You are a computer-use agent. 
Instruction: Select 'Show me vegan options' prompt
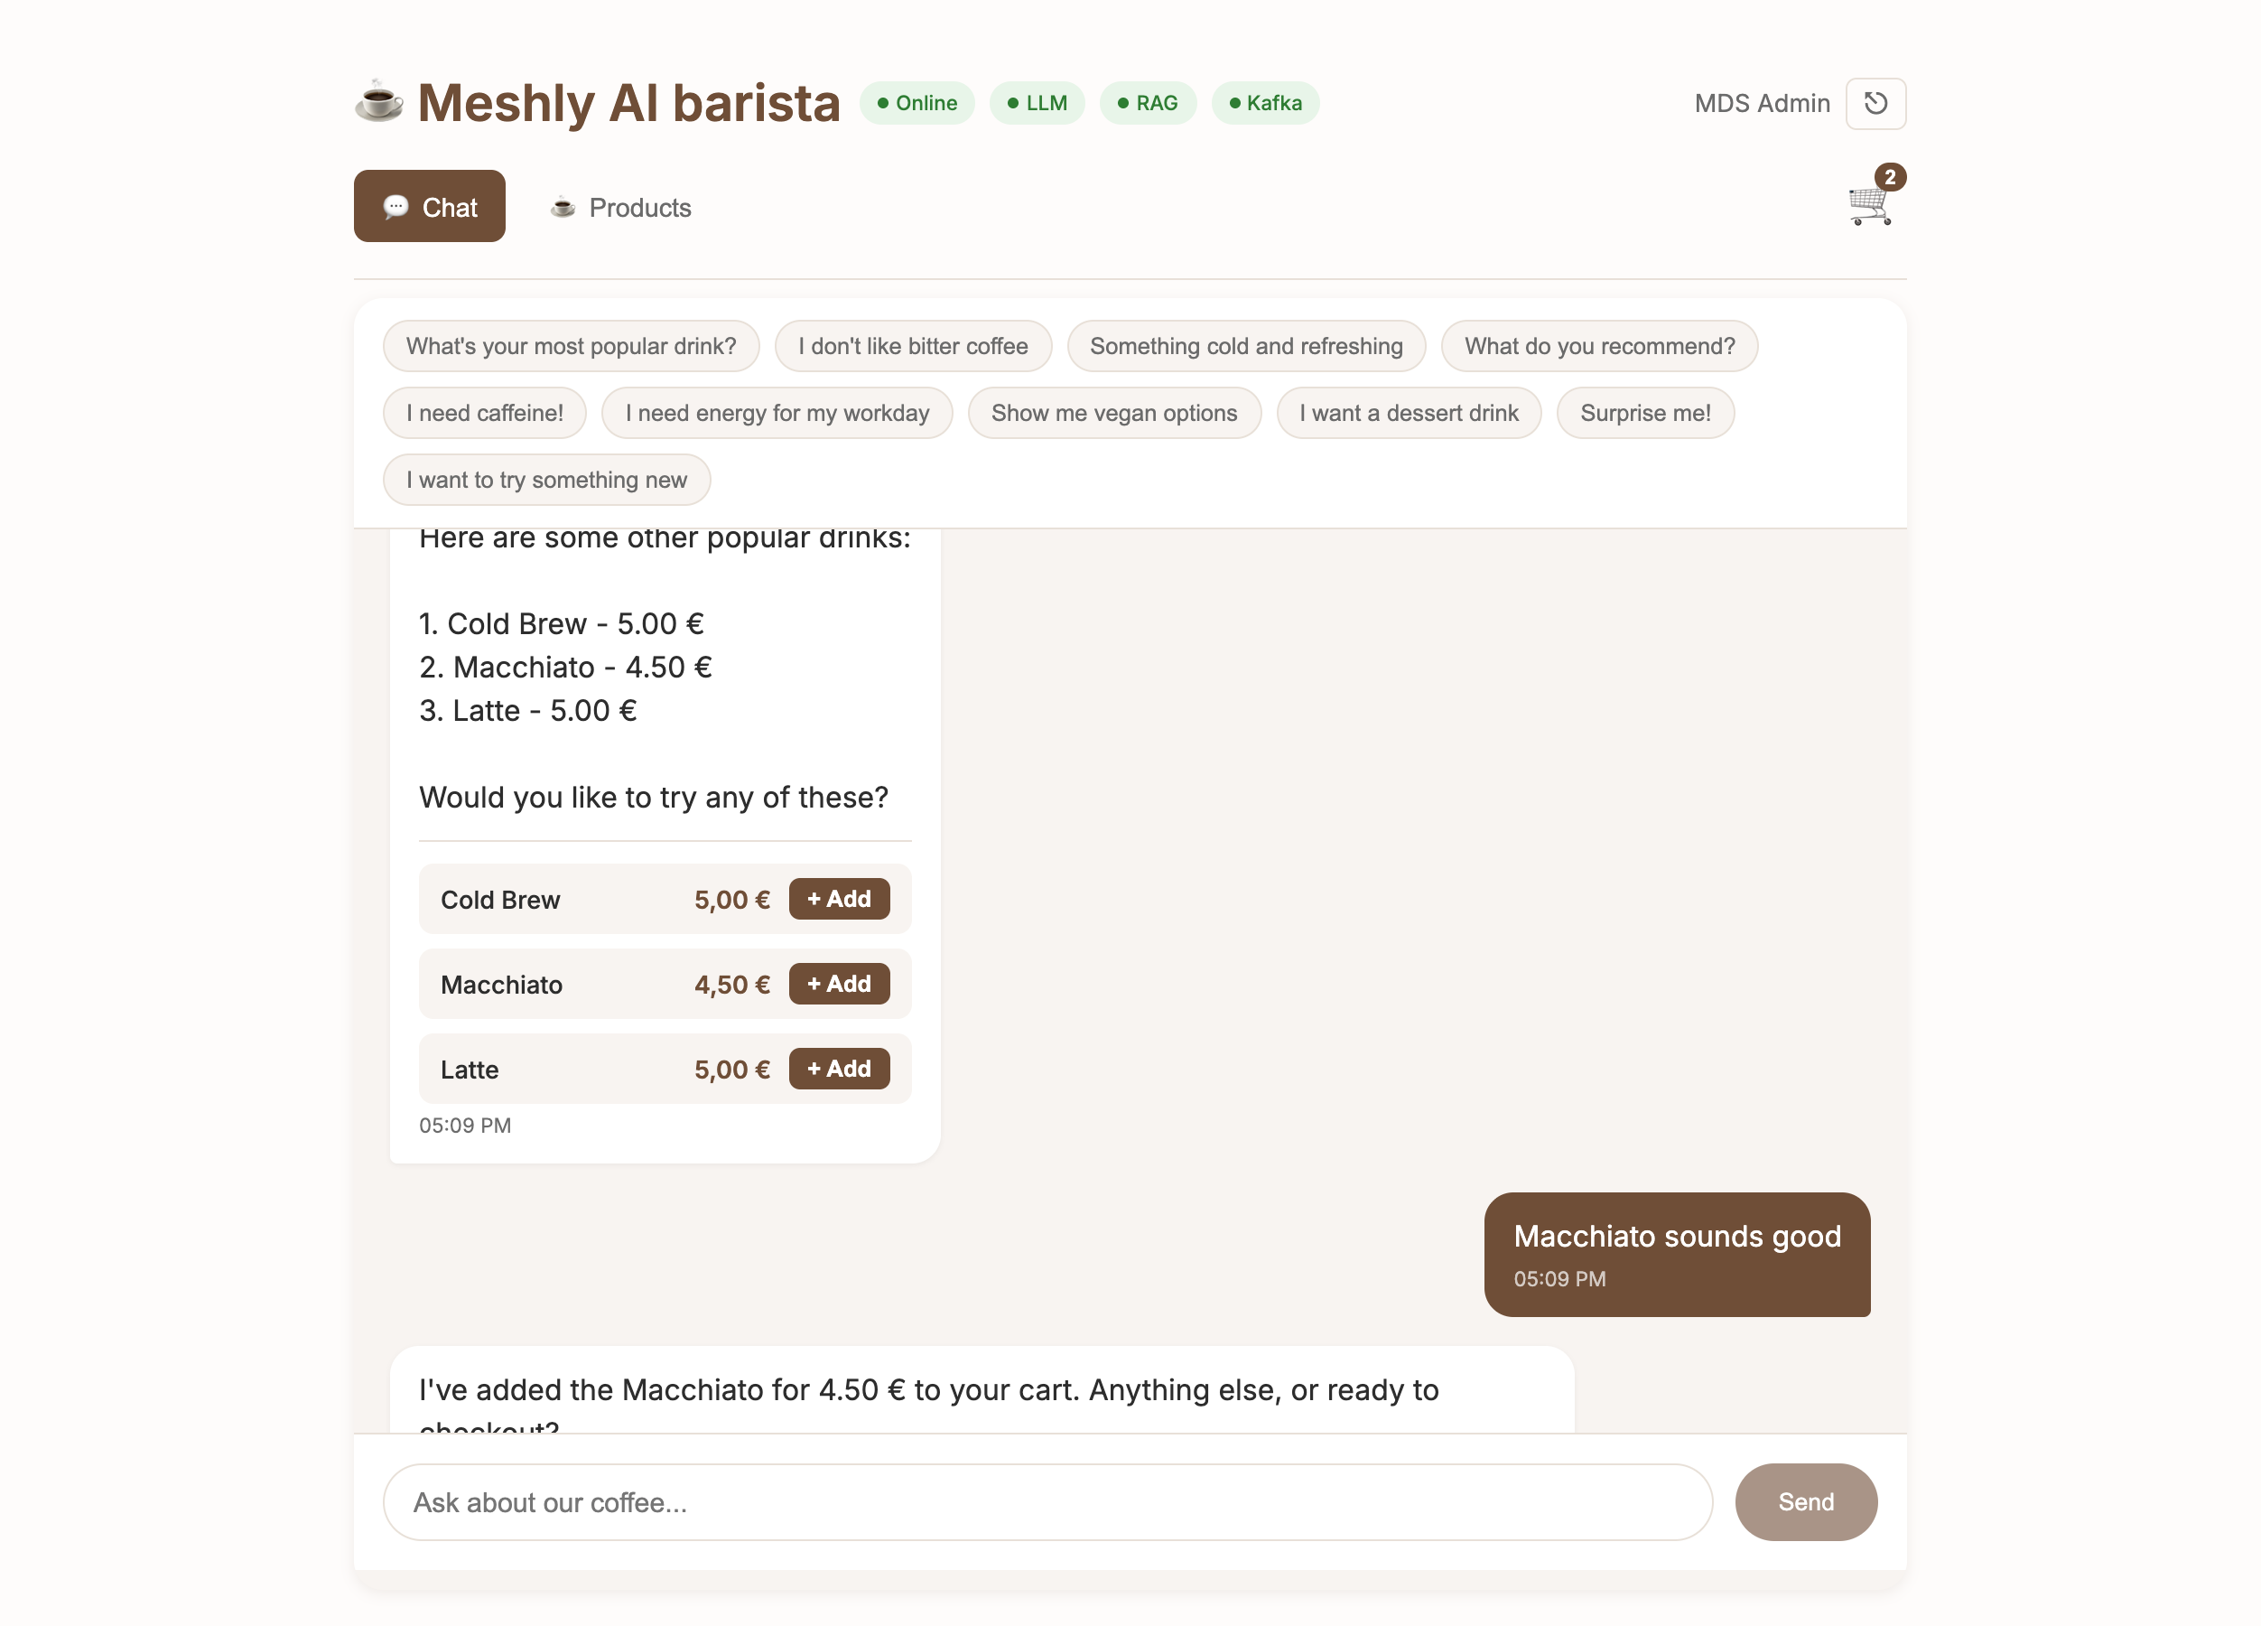[1113, 412]
